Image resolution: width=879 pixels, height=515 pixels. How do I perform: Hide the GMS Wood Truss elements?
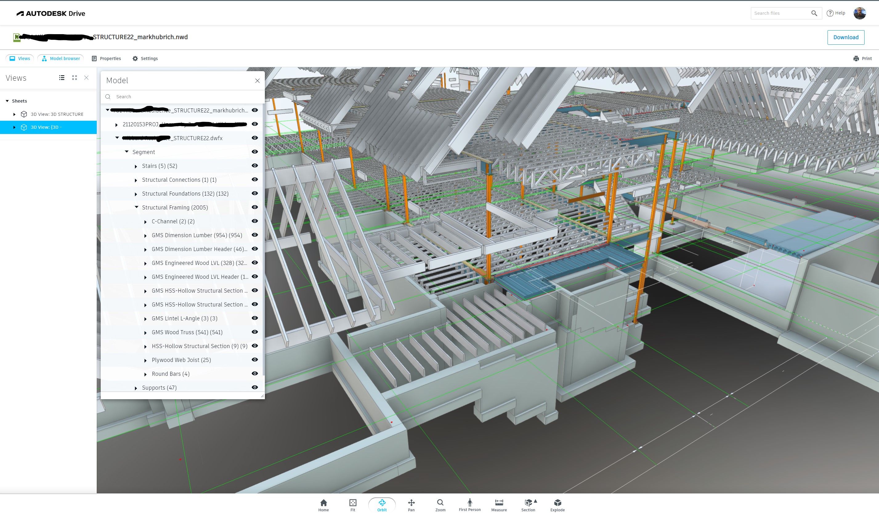click(x=255, y=332)
